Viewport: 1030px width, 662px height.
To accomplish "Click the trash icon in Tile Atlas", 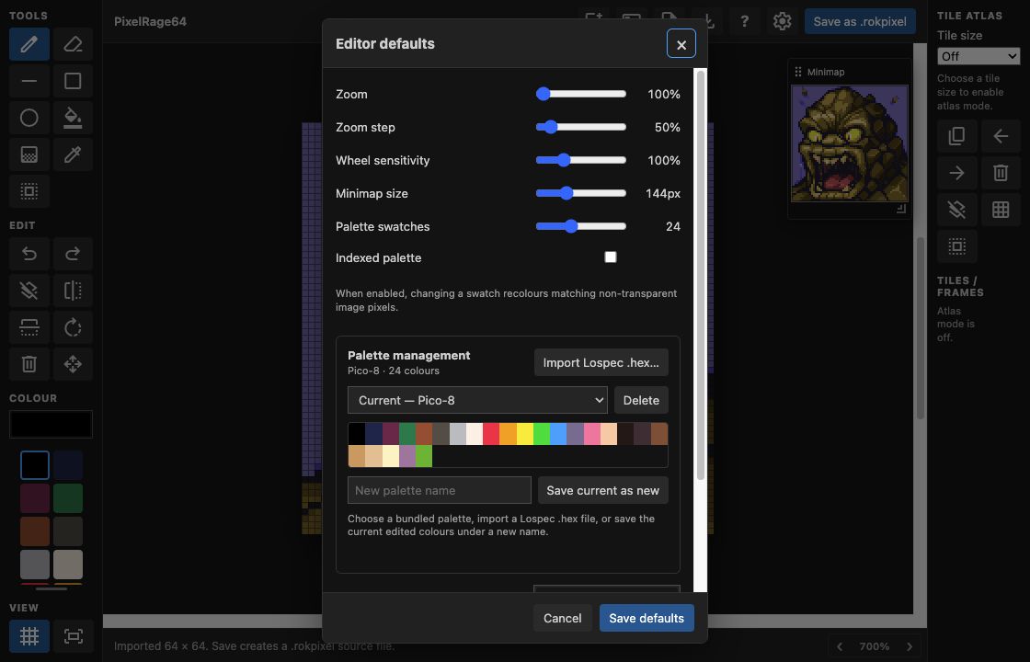I will [x=1001, y=173].
